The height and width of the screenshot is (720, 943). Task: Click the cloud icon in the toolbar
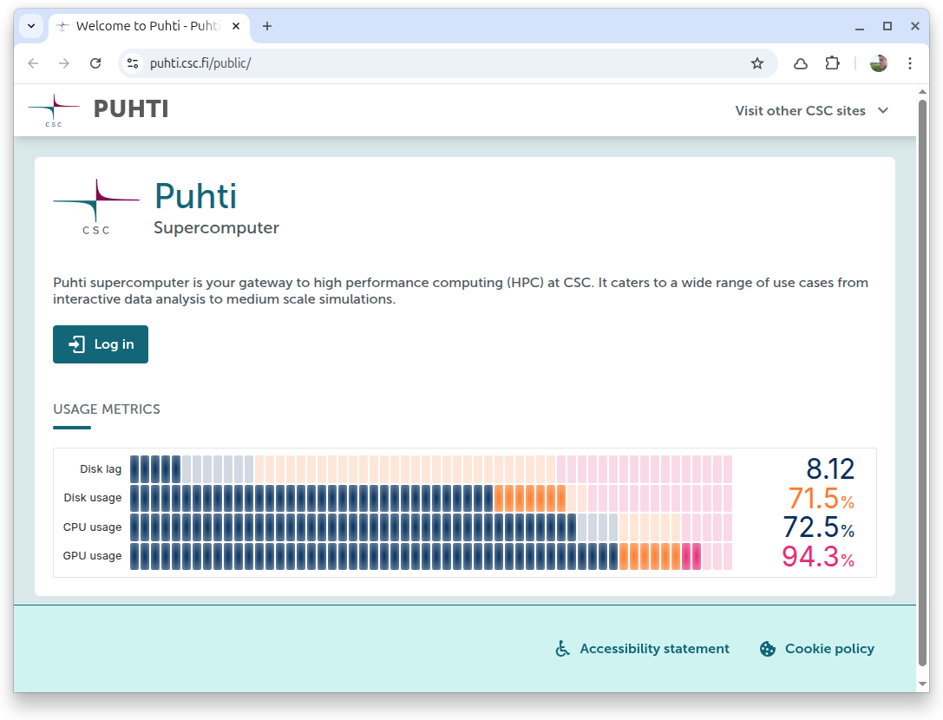click(801, 63)
